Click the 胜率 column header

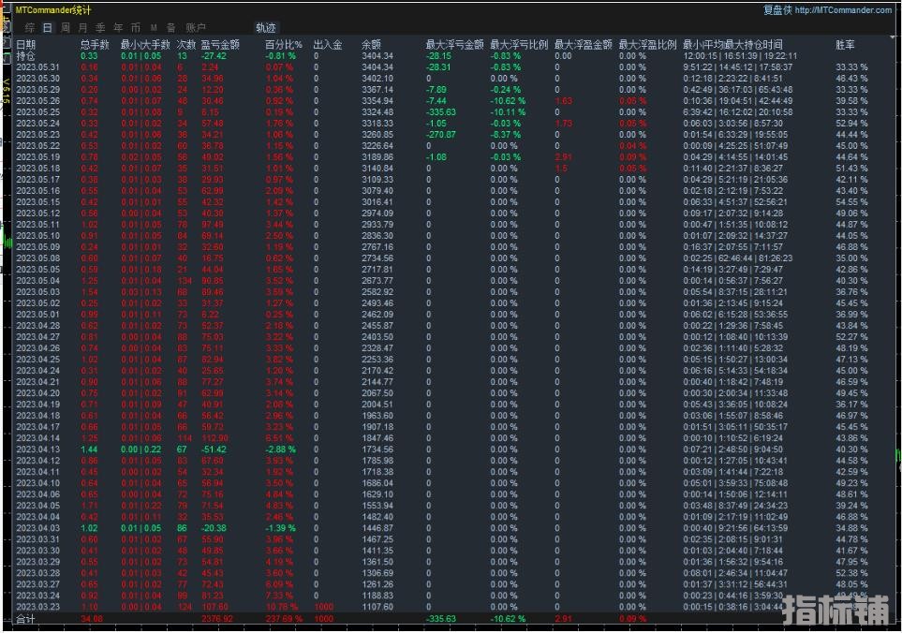[x=845, y=44]
